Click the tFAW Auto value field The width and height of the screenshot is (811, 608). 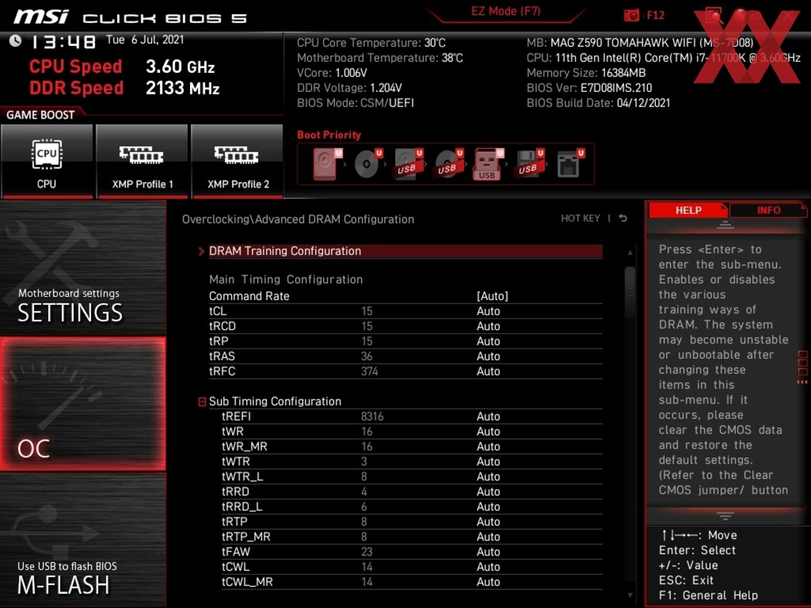pyautogui.click(x=488, y=552)
